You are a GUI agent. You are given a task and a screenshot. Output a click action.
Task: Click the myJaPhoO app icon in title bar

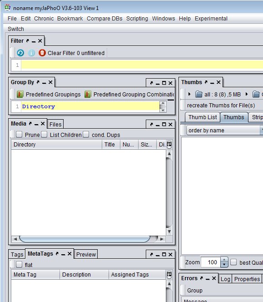(x=8, y=8)
